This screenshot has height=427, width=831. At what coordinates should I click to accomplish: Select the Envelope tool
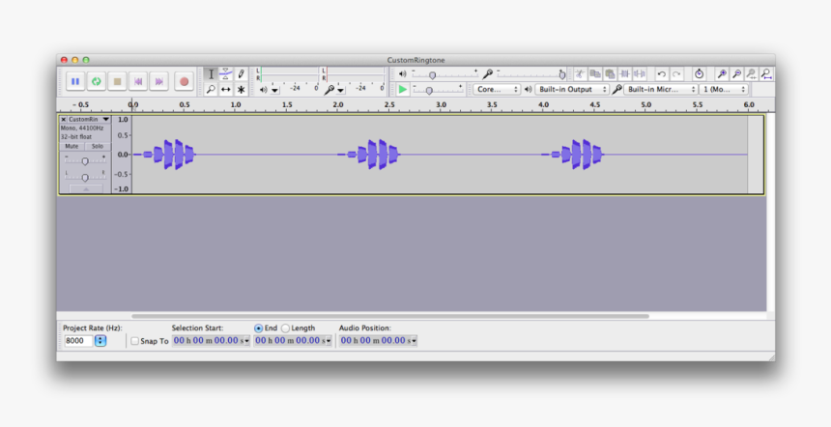(x=226, y=74)
